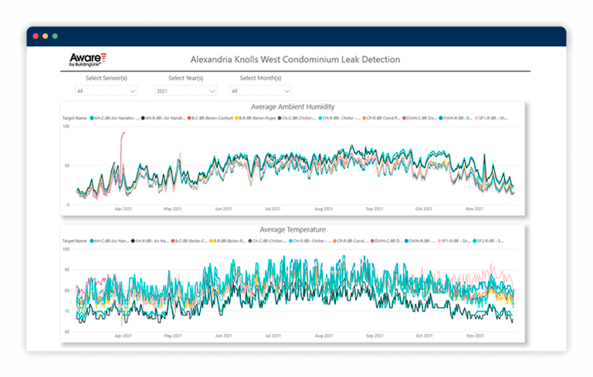593x377 pixels.
Task: Select CP-R-BR Cond P legend in Humidity chart
Action: click(381, 118)
